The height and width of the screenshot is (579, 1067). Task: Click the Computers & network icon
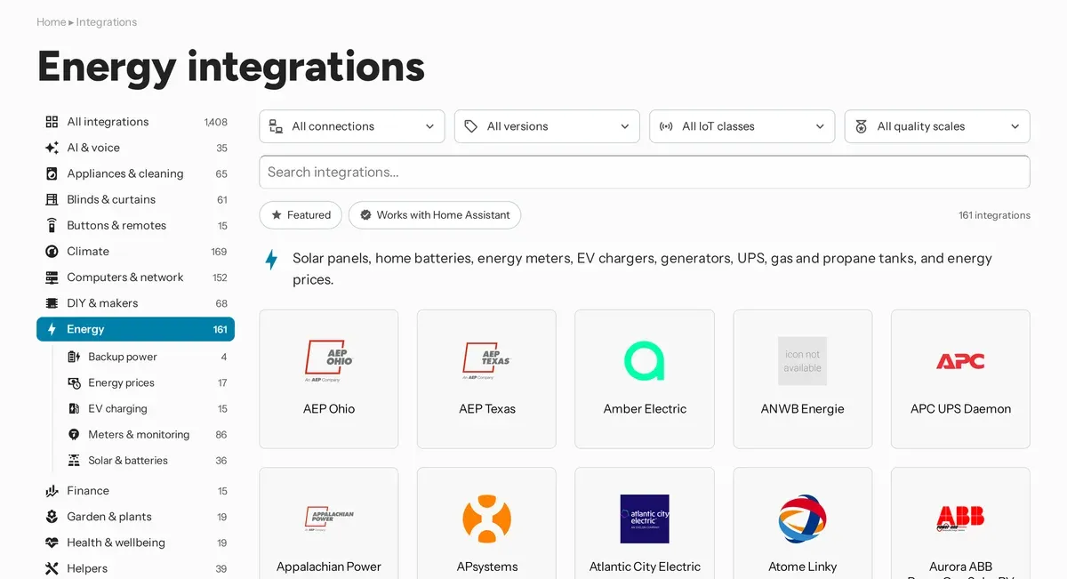52,277
